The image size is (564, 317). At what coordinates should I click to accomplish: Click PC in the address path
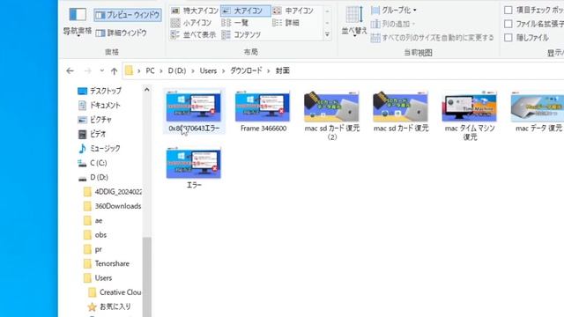[x=150, y=70]
